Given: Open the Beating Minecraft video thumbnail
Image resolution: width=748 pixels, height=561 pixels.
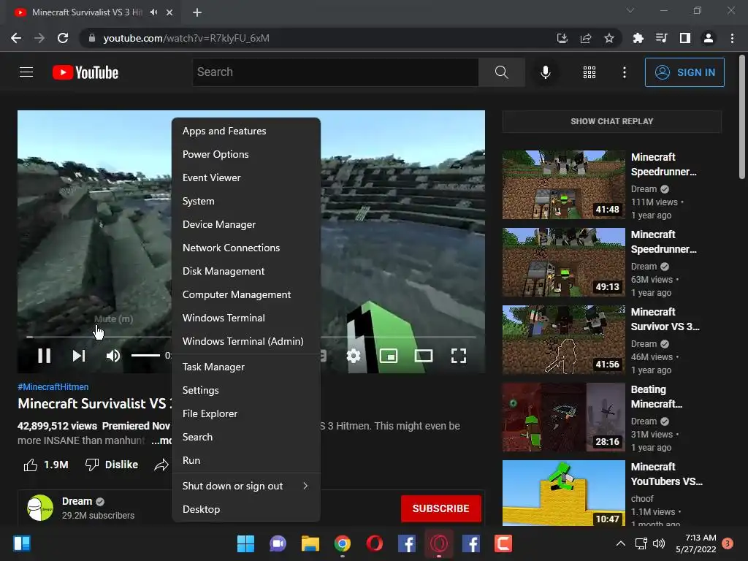Looking at the screenshot, I should 563,417.
